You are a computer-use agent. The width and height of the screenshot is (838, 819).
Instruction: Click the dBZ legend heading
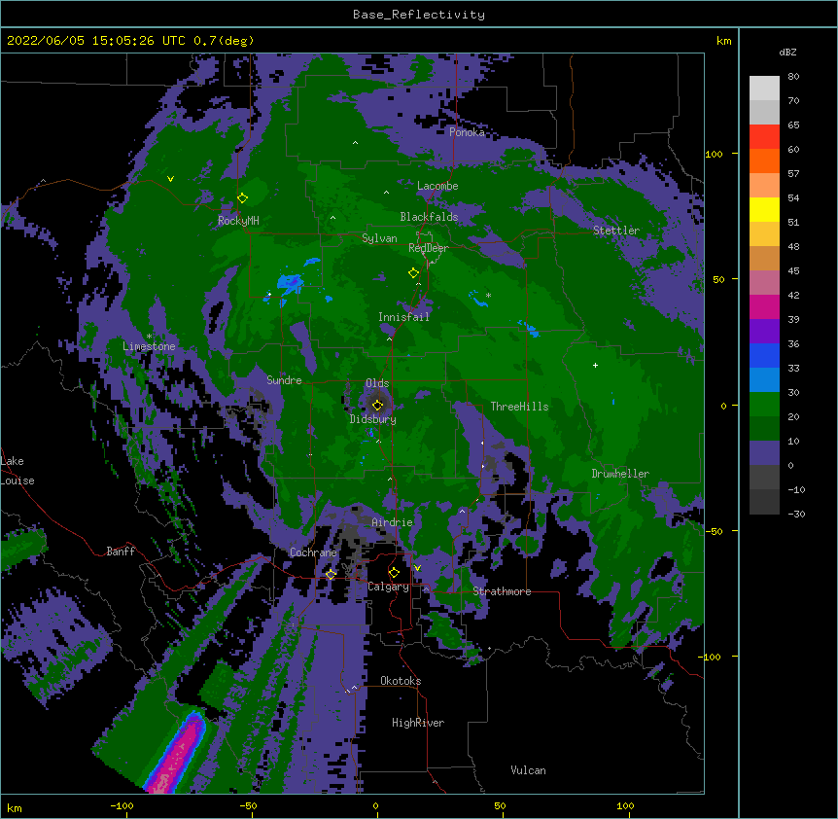787,52
